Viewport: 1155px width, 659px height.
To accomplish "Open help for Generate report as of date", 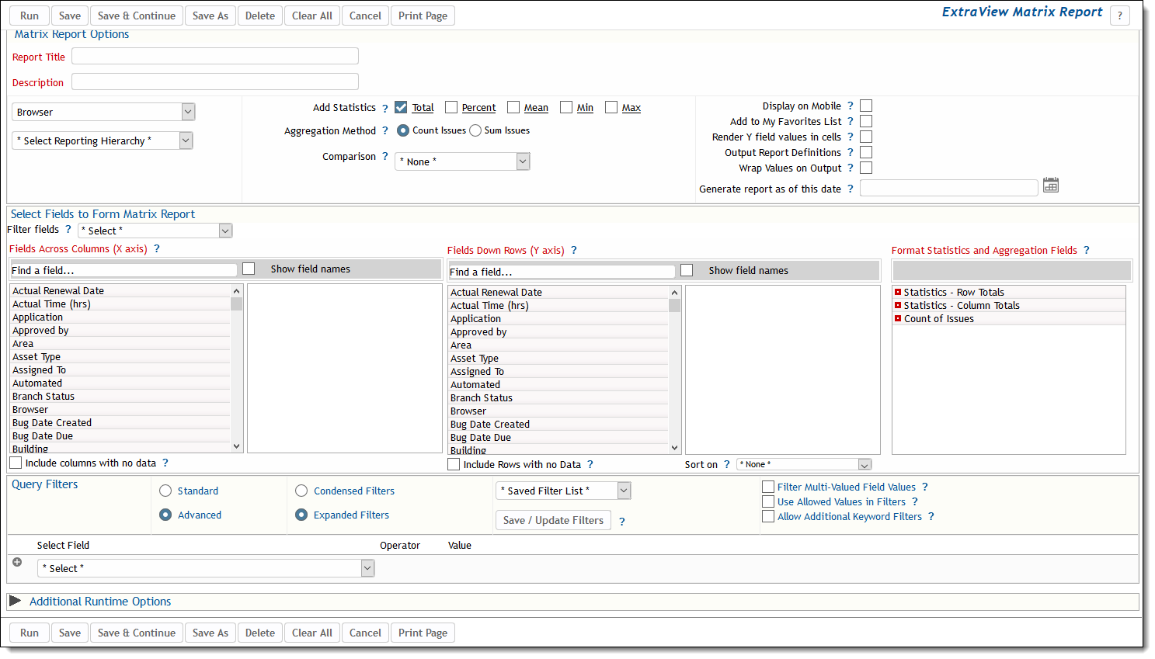I will click(x=850, y=189).
